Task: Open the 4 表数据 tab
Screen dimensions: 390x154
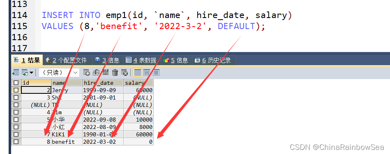Action: point(141,60)
